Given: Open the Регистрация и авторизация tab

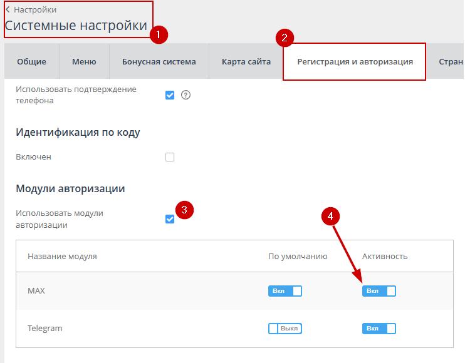Looking at the screenshot, I should tap(355, 61).
